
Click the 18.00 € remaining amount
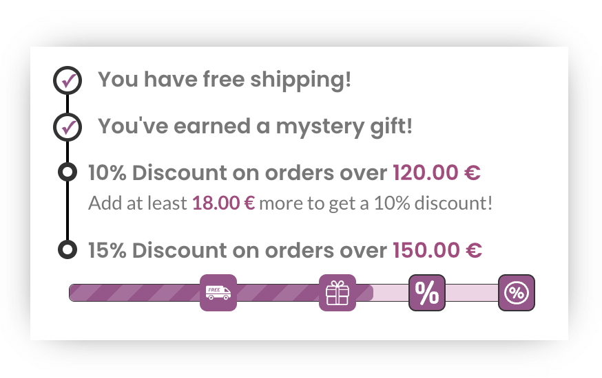223,203
